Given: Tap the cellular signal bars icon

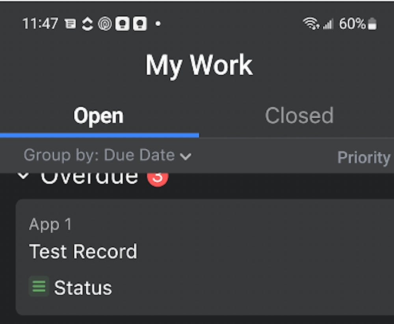Looking at the screenshot, I should [x=328, y=25].
